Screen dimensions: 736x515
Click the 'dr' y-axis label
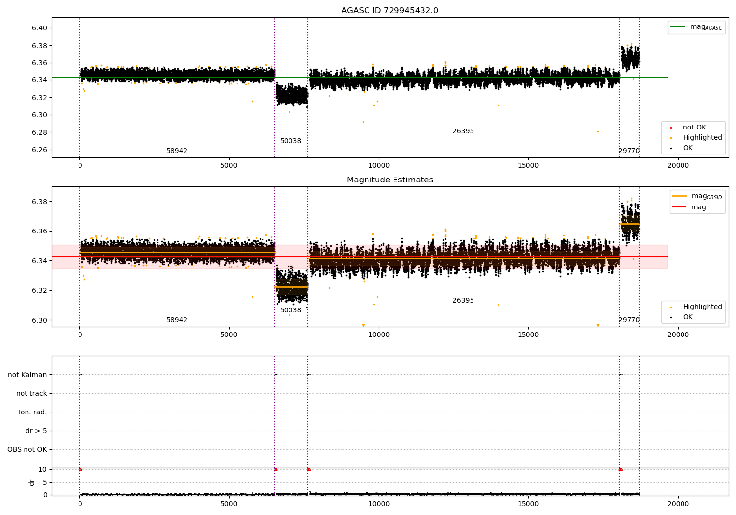point(31,482)
